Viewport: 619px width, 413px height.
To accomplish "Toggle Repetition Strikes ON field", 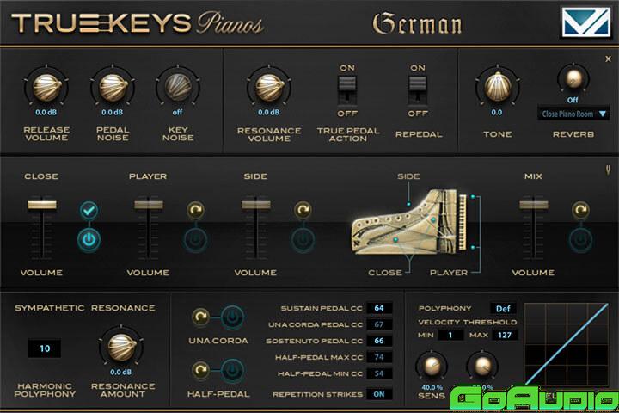I will (x=379, y=394).
